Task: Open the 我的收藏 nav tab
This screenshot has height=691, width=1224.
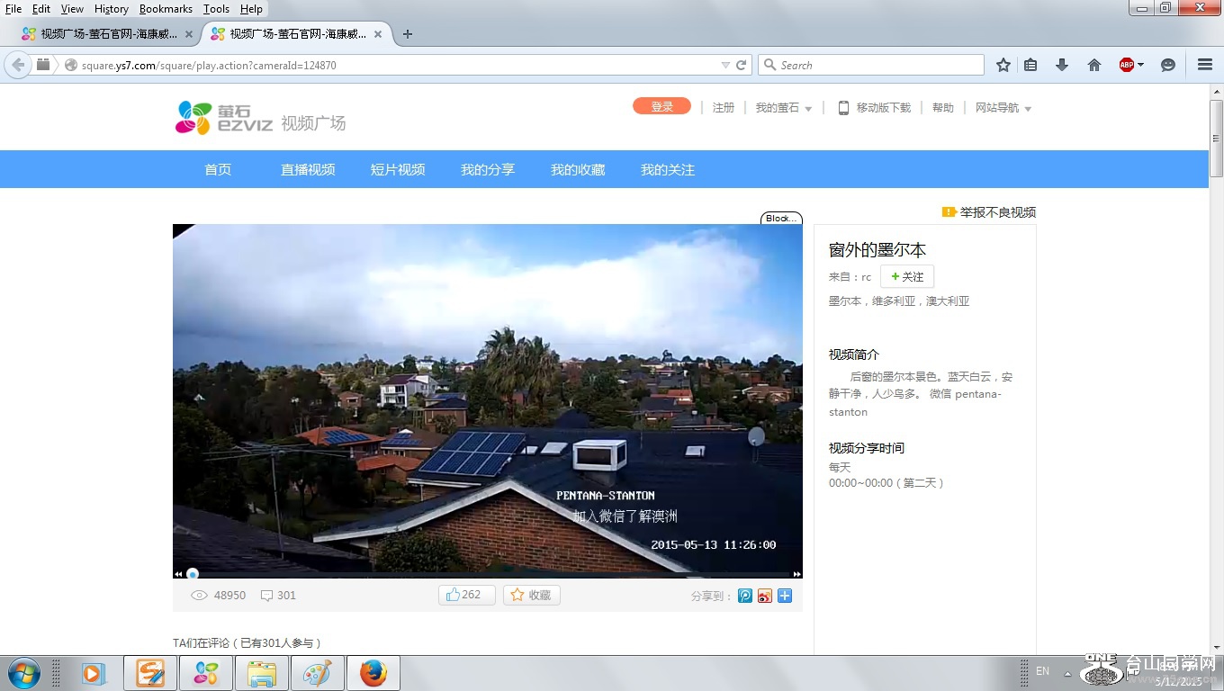Action: click(x=578, y=169)
